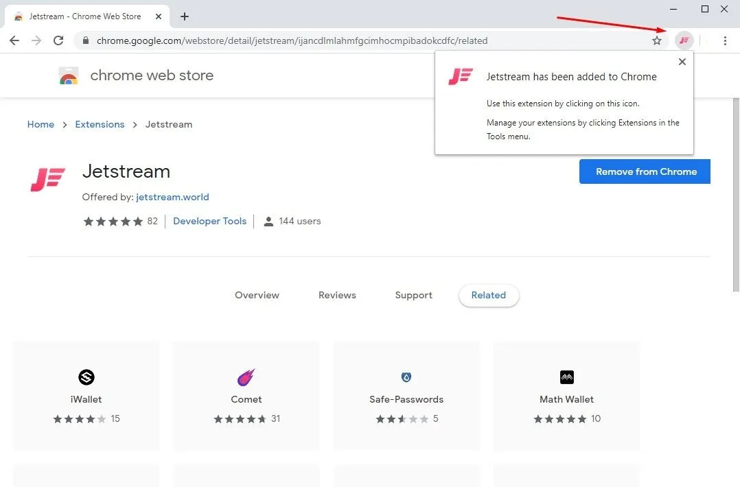Click the Jetstream five-star rating

pos(113,221)
